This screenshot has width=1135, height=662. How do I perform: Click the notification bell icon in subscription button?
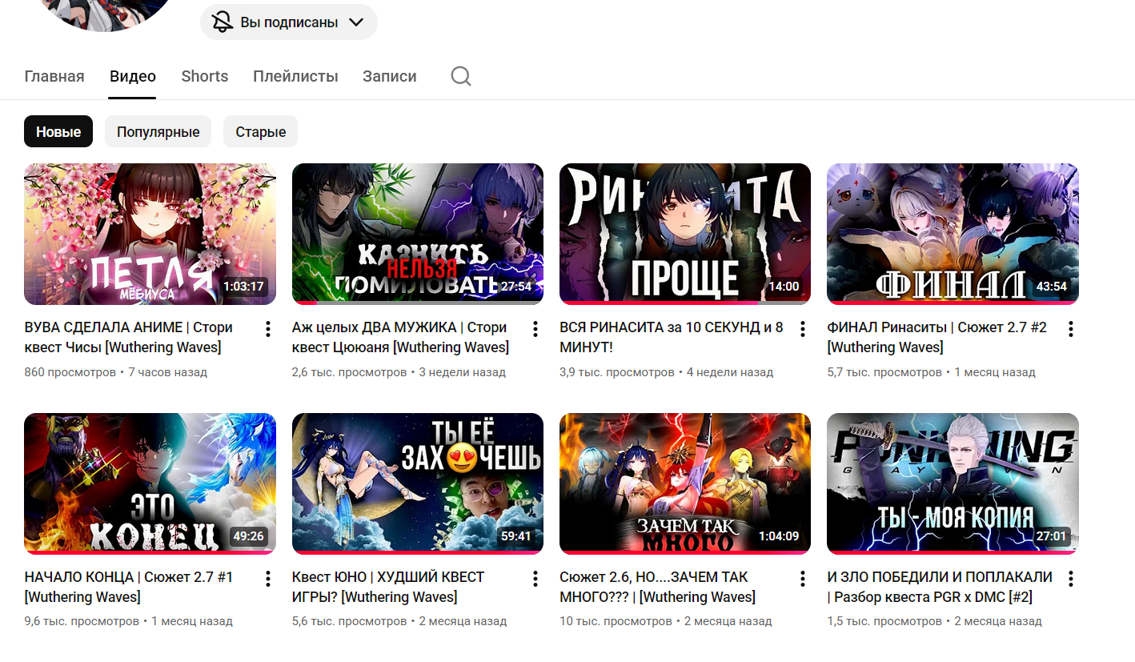click(223, 22)
